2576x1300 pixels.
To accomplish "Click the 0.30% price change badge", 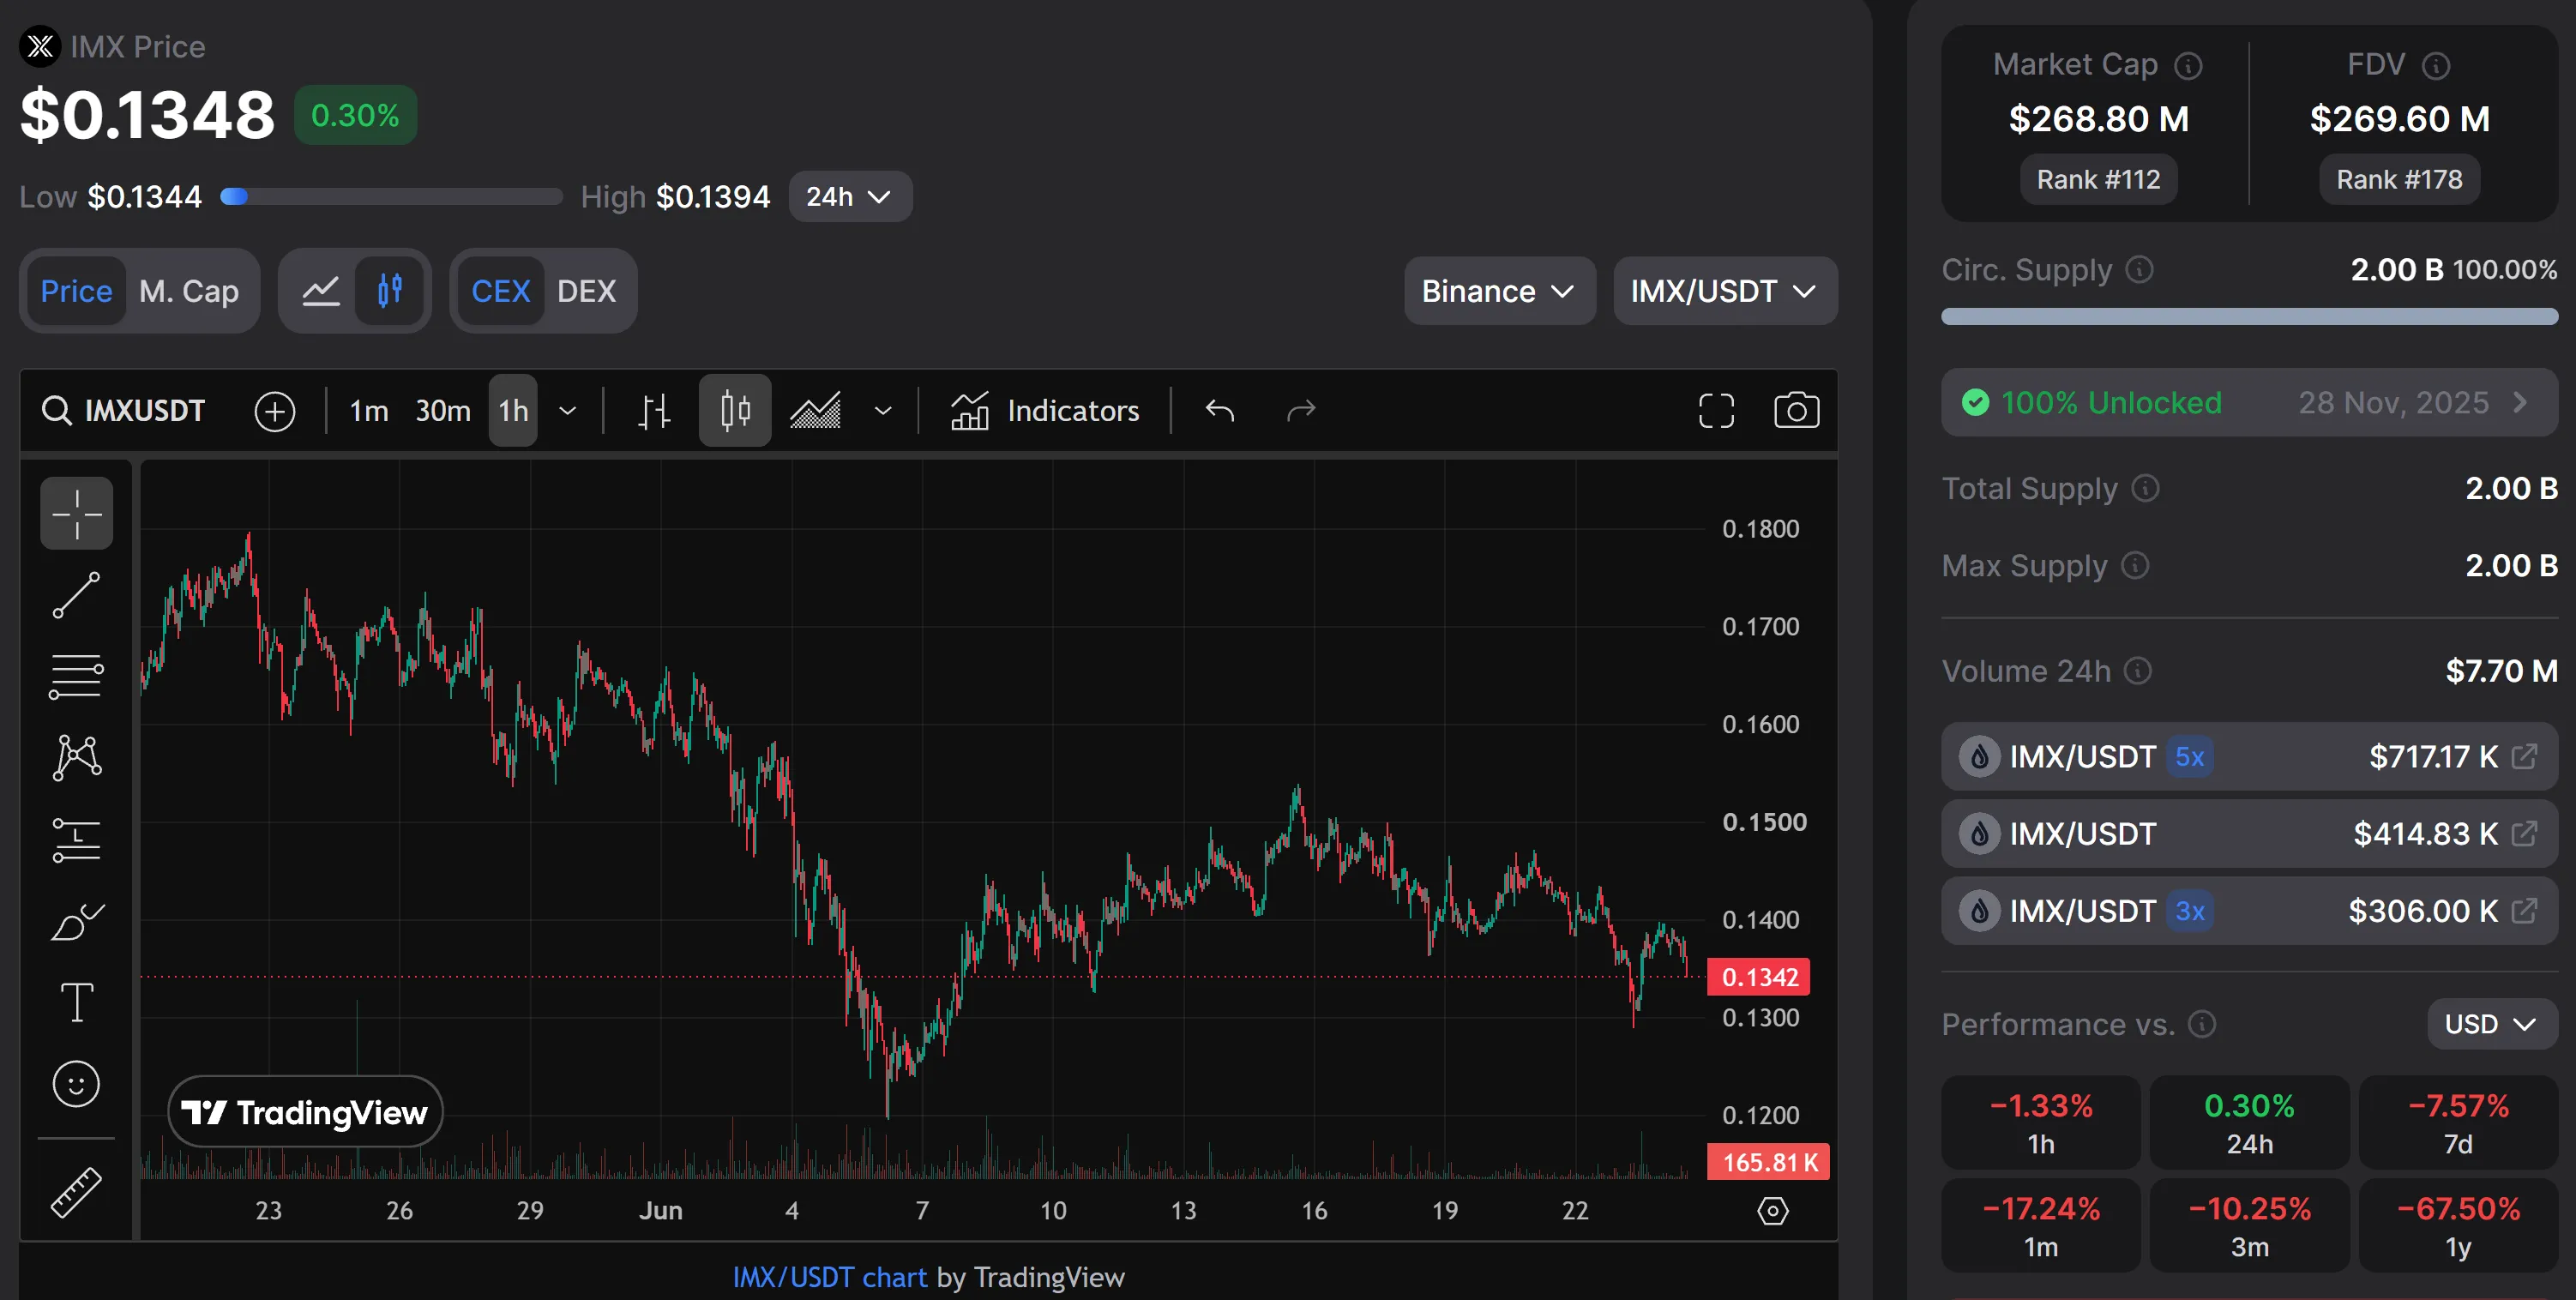I will point(355,115).
